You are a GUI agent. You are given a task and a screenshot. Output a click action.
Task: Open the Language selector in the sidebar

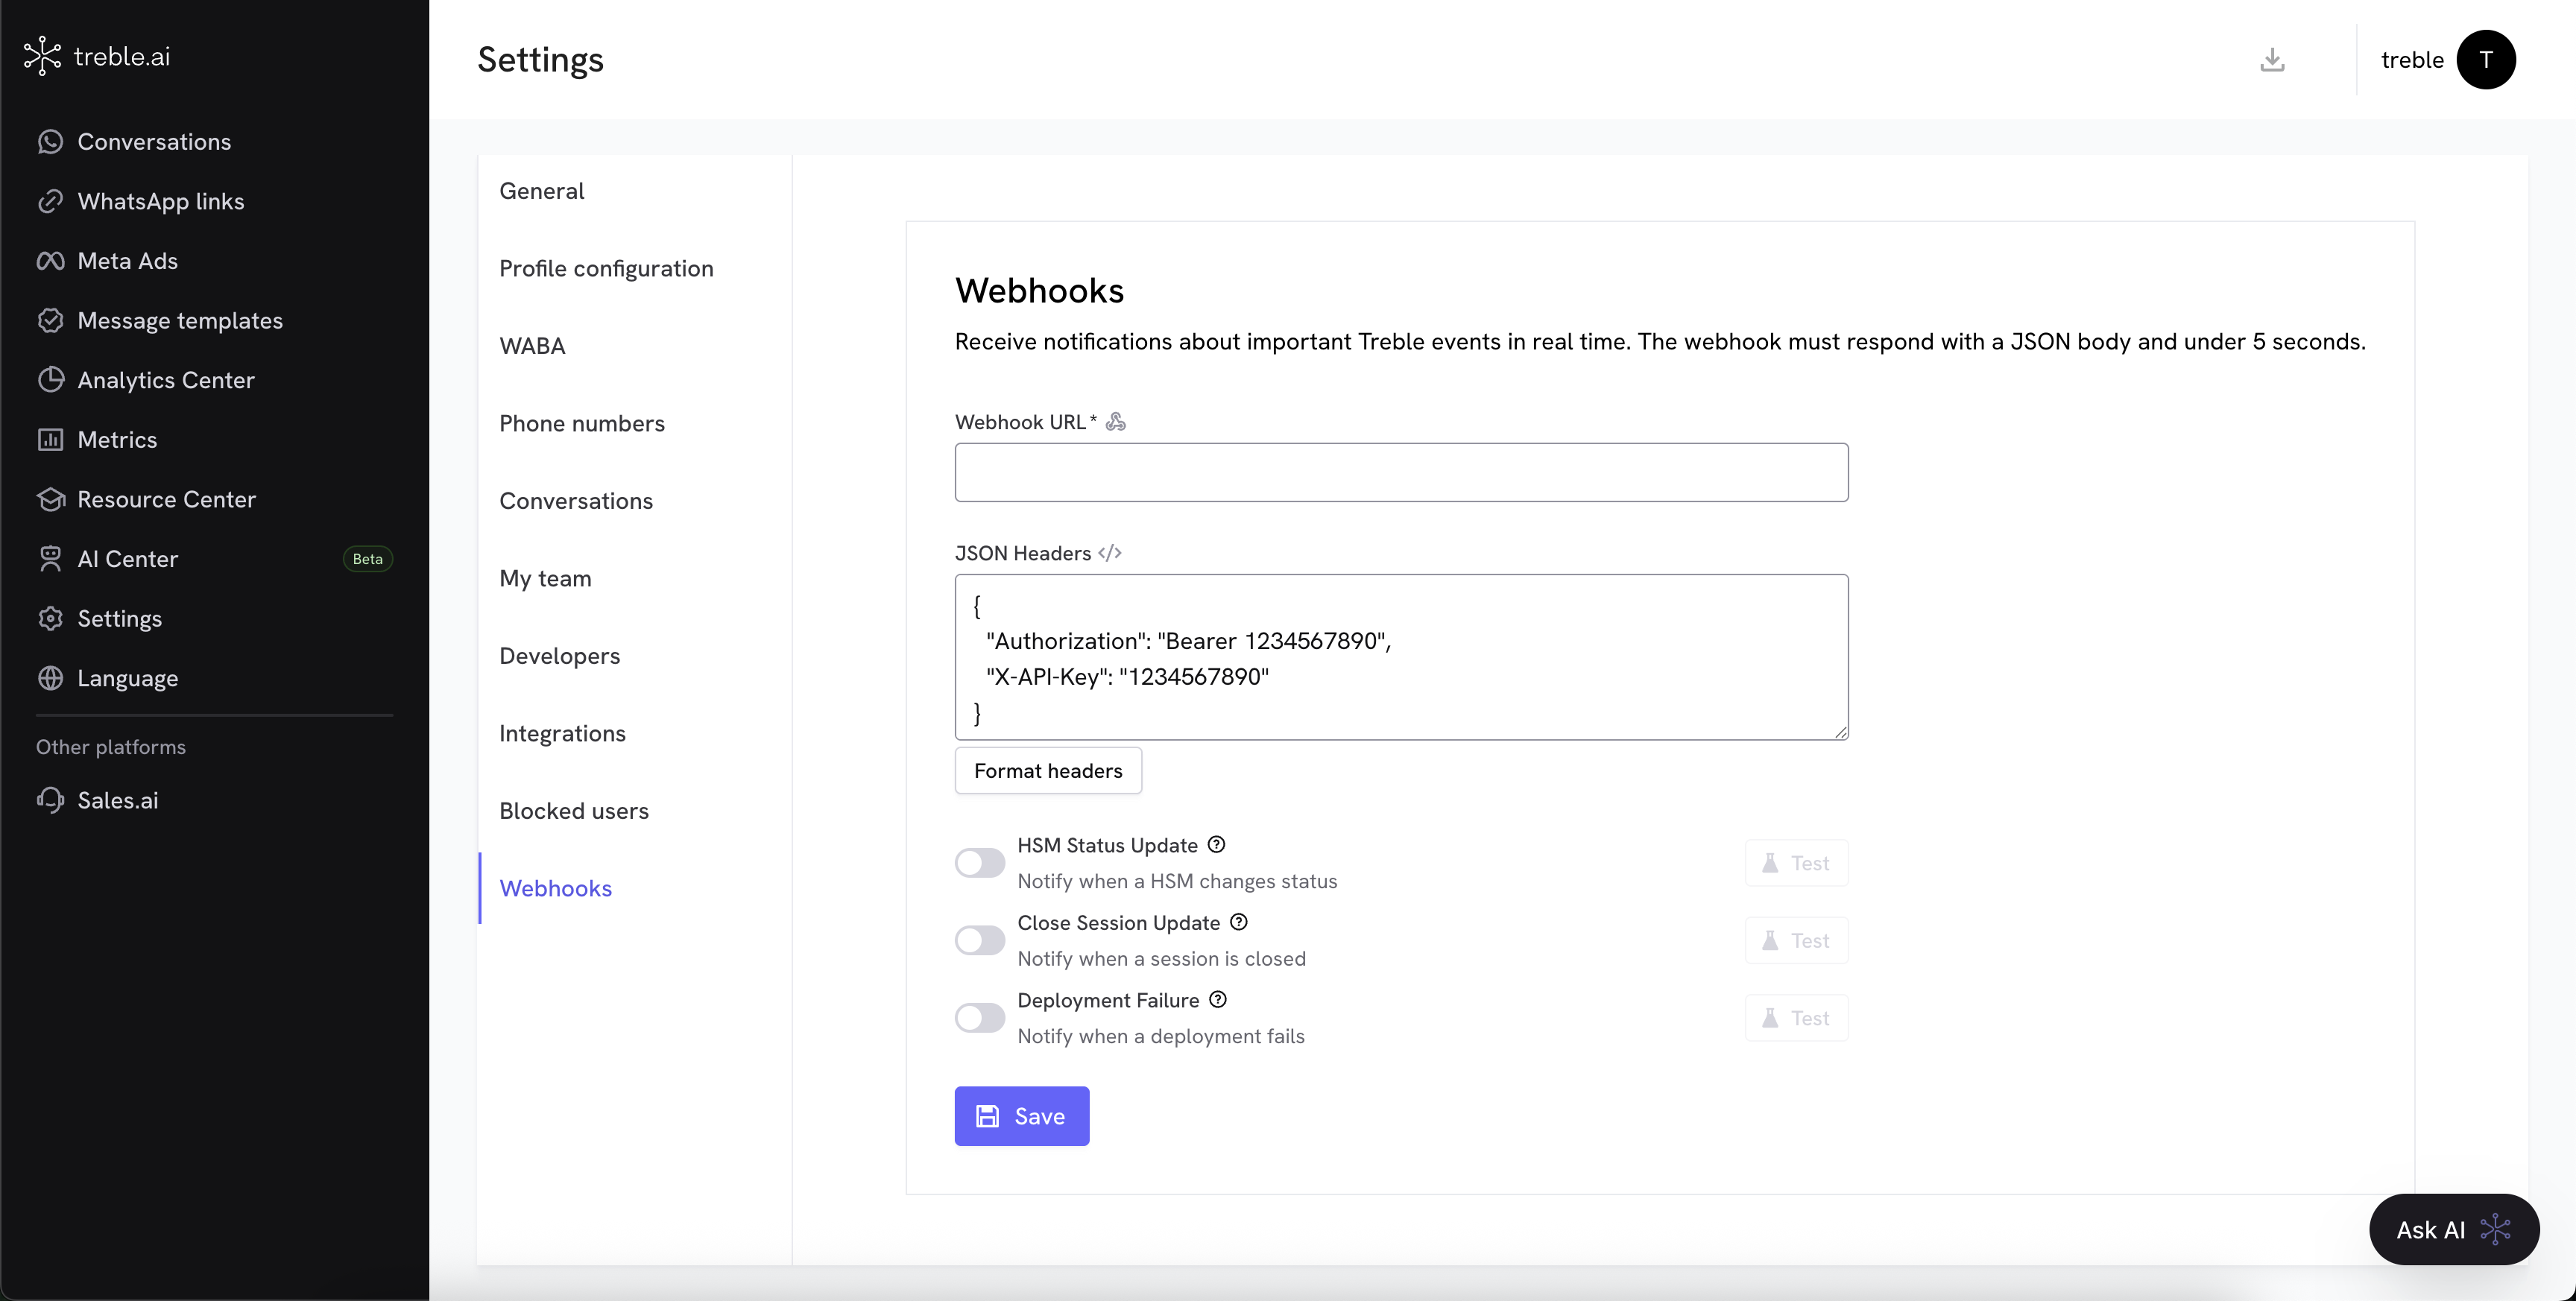[x=127, y=678]
